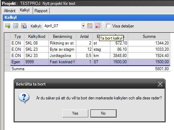Click the sum cell 1033,20
The width and height of the screenshot is (174, 130).
(x=149, y=49)
